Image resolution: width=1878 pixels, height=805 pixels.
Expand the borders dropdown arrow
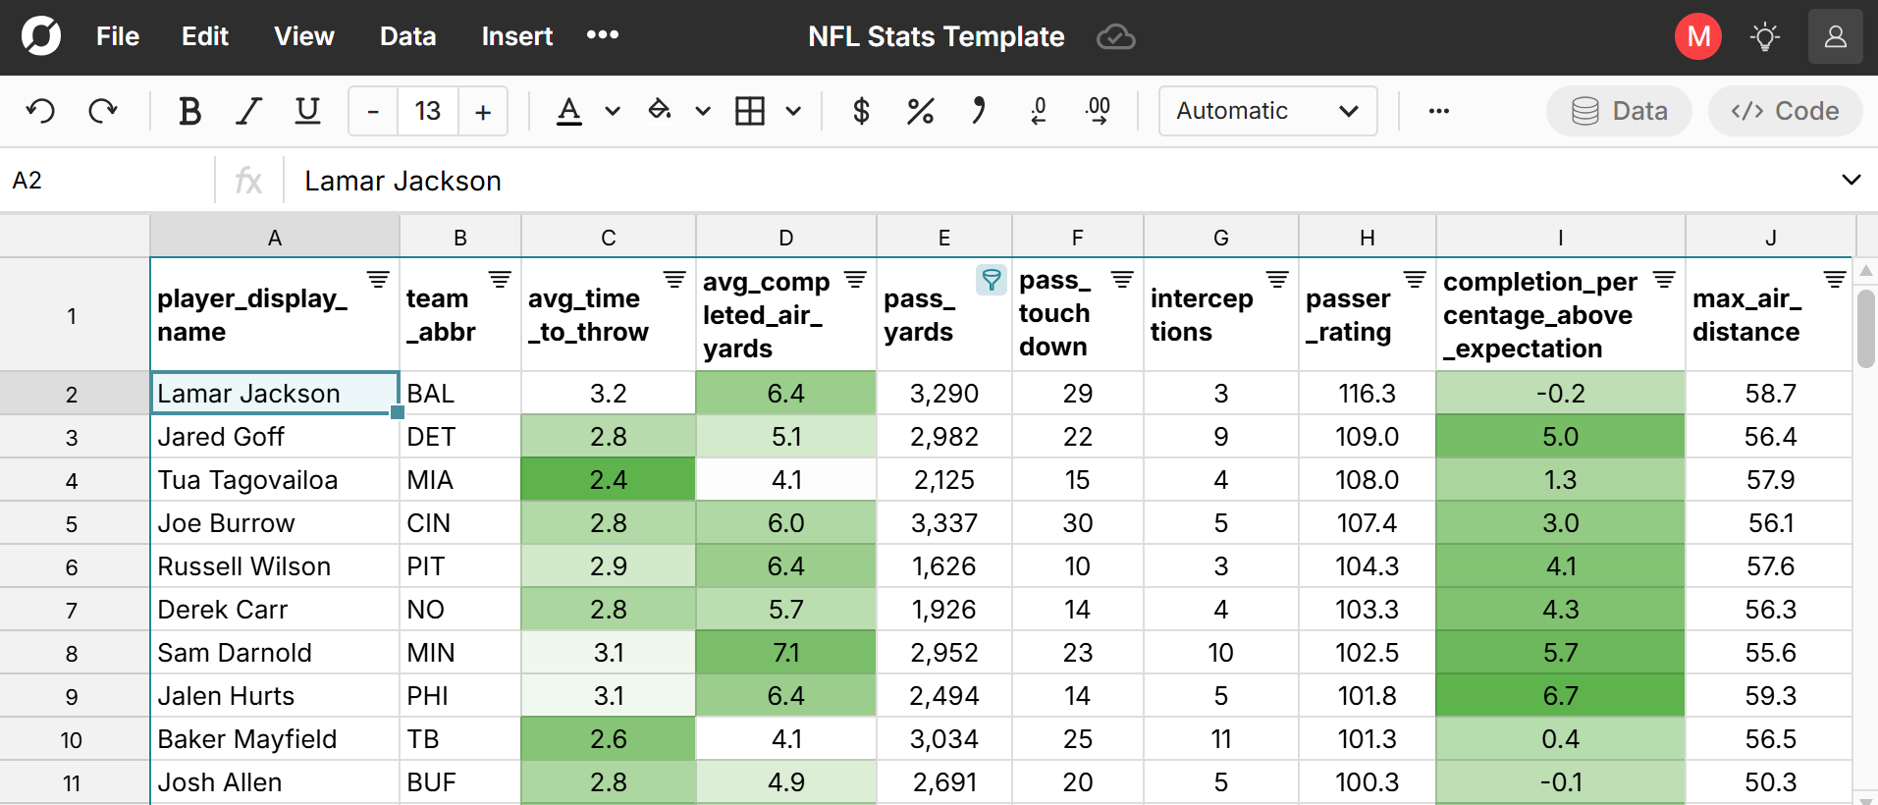[x=793, y=111]
